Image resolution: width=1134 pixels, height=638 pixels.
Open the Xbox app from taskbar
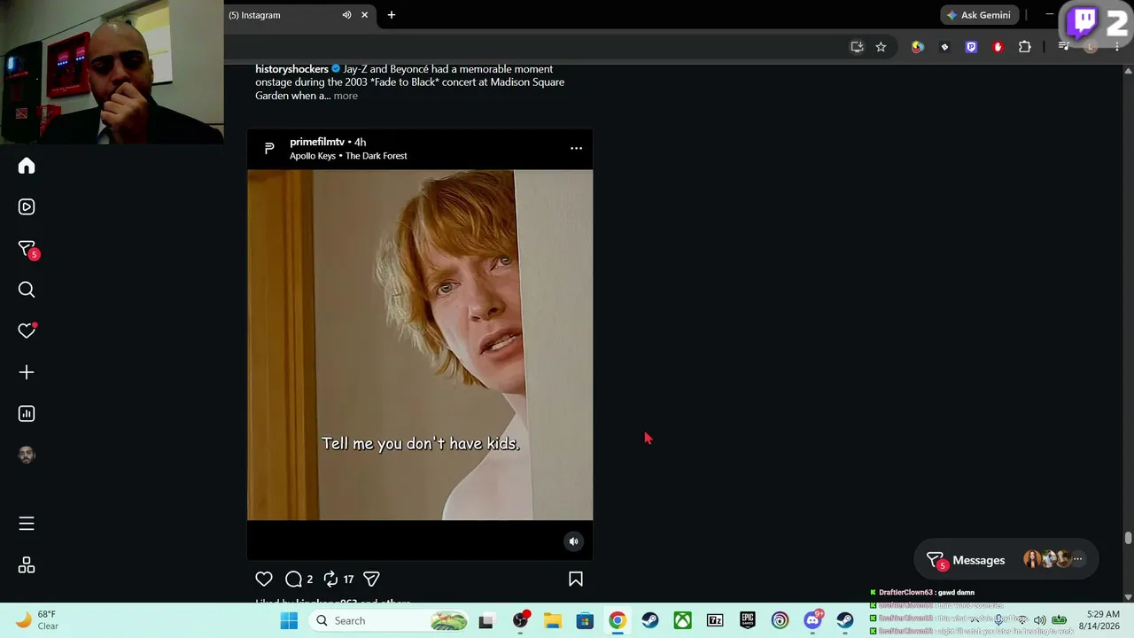point(683,620)
